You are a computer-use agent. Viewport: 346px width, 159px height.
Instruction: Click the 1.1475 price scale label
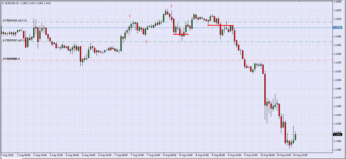coord(337,98)
